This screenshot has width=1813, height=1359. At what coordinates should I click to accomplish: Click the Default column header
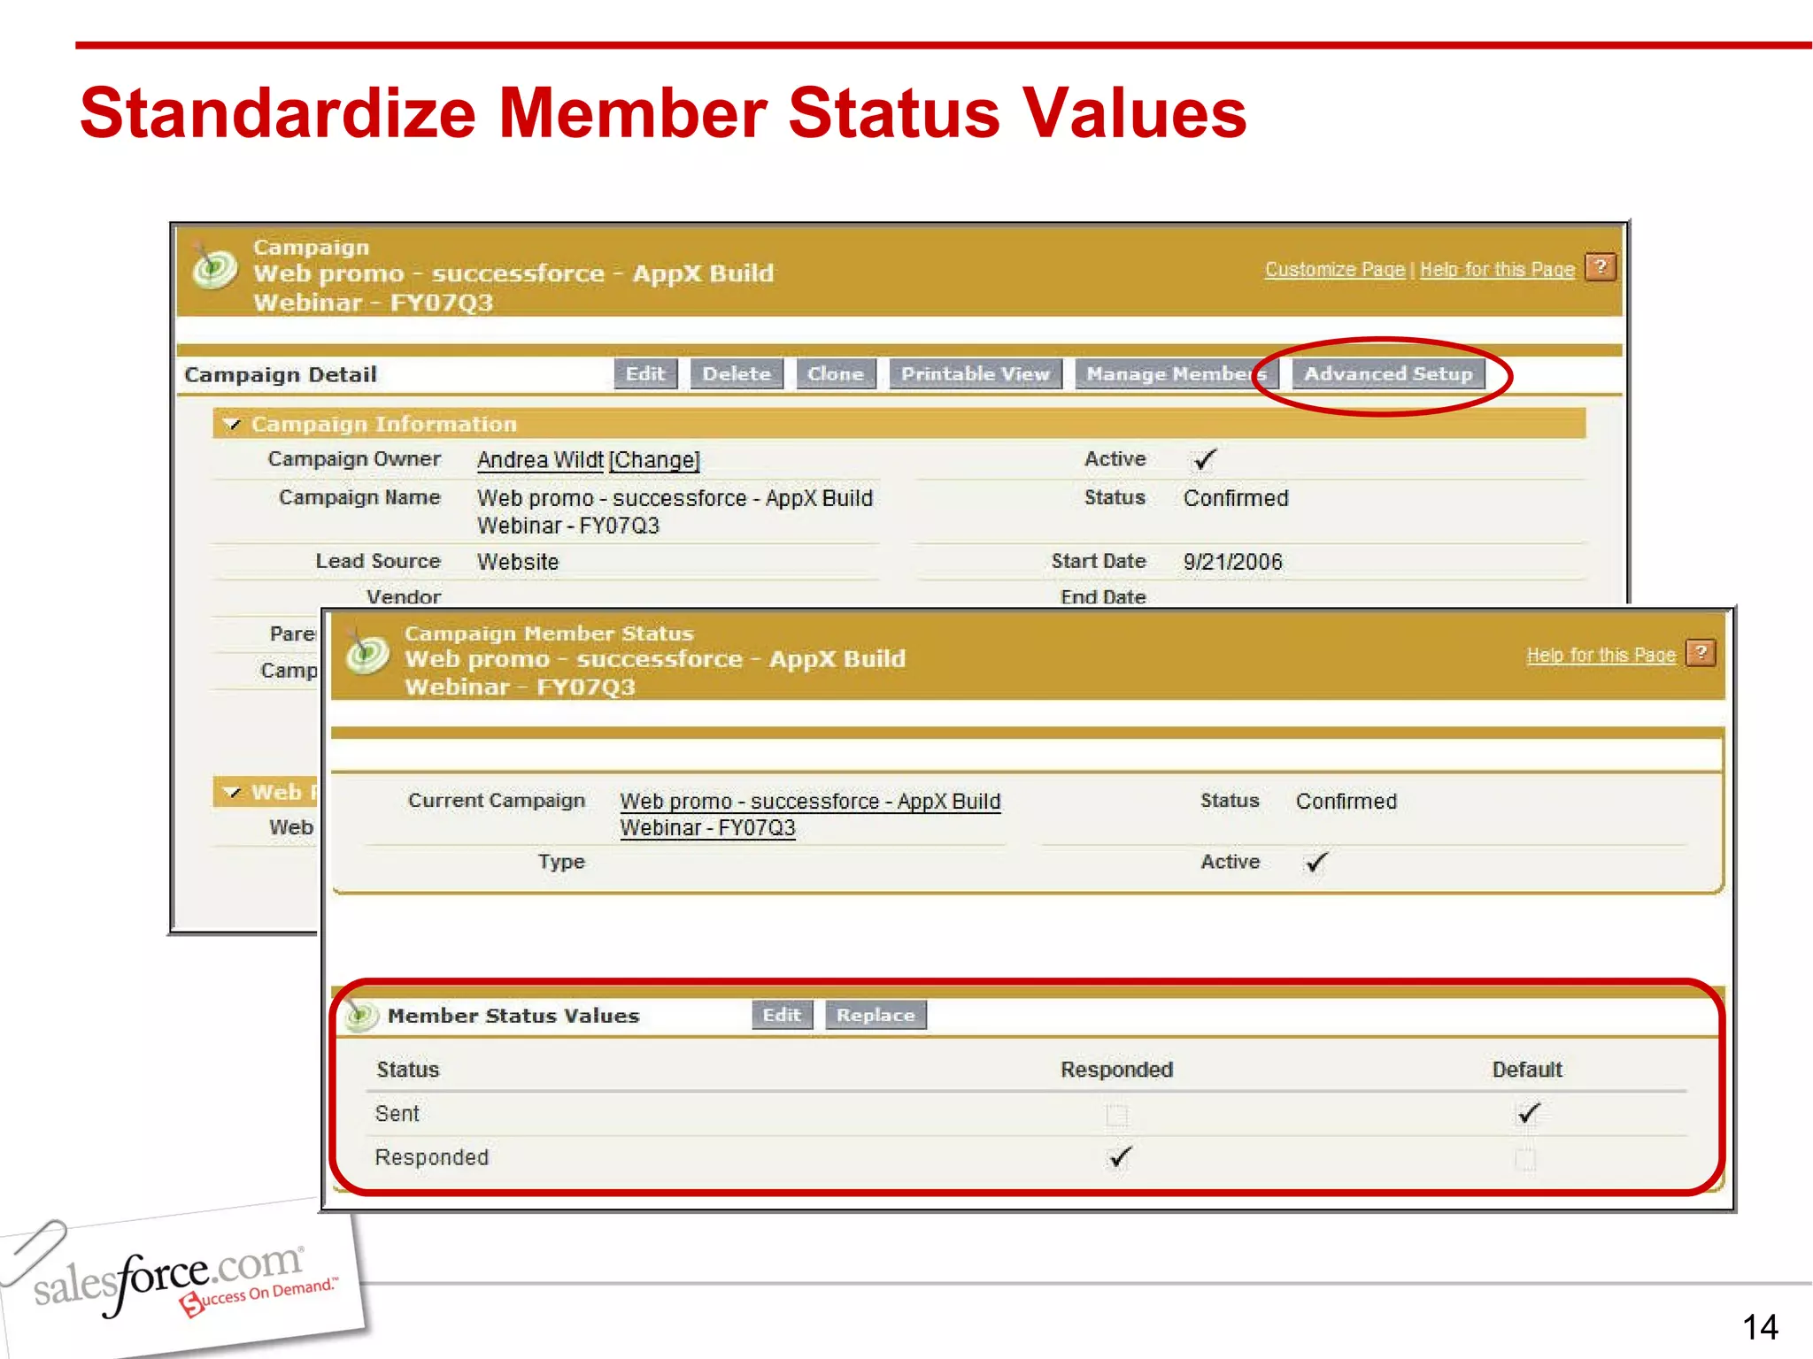click(x=1527, y=1070)
